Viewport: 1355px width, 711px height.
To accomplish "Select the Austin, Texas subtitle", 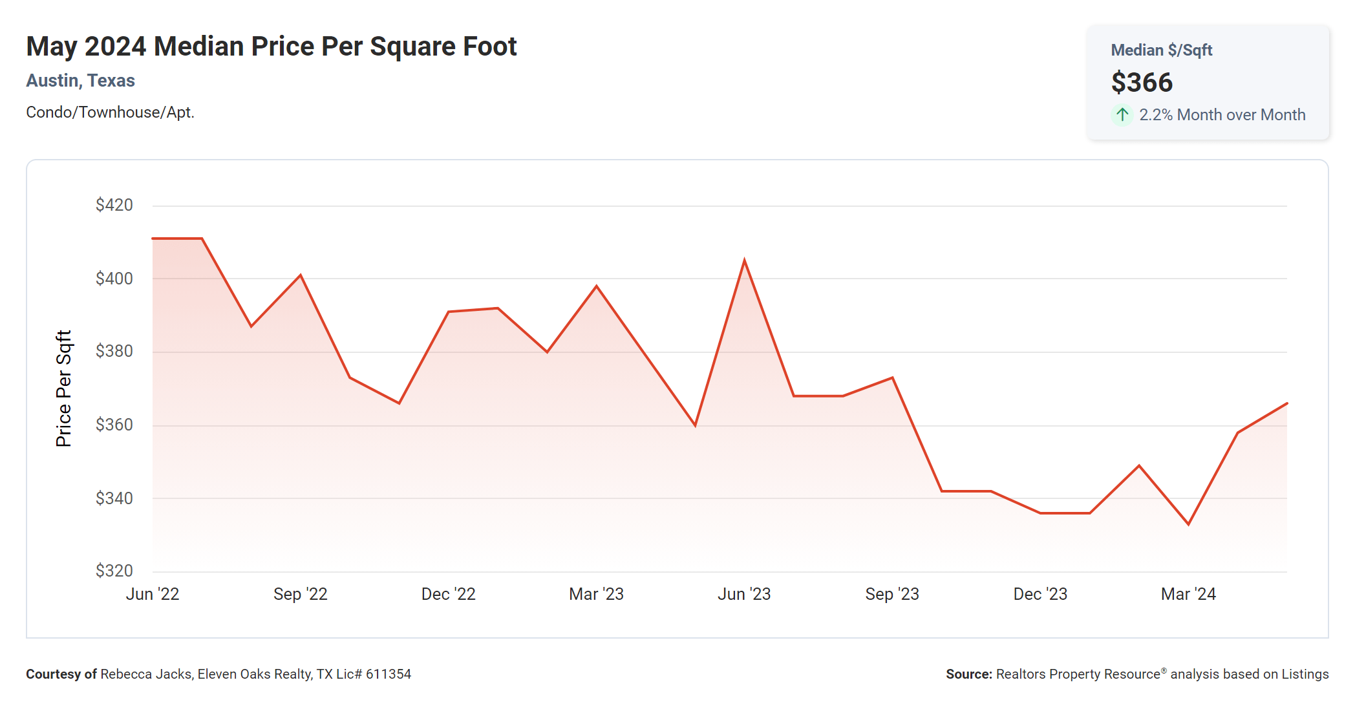I will [x=80, y=81].
